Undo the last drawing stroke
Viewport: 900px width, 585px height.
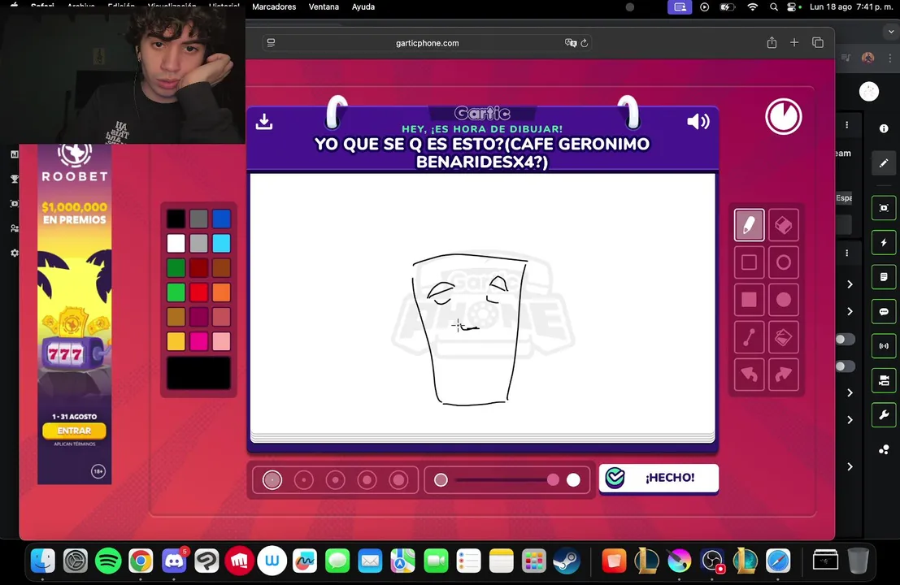coord(749,375)
